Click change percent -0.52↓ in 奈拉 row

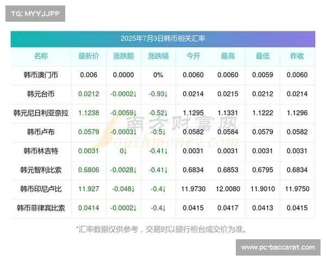click(x=158, y=113)
